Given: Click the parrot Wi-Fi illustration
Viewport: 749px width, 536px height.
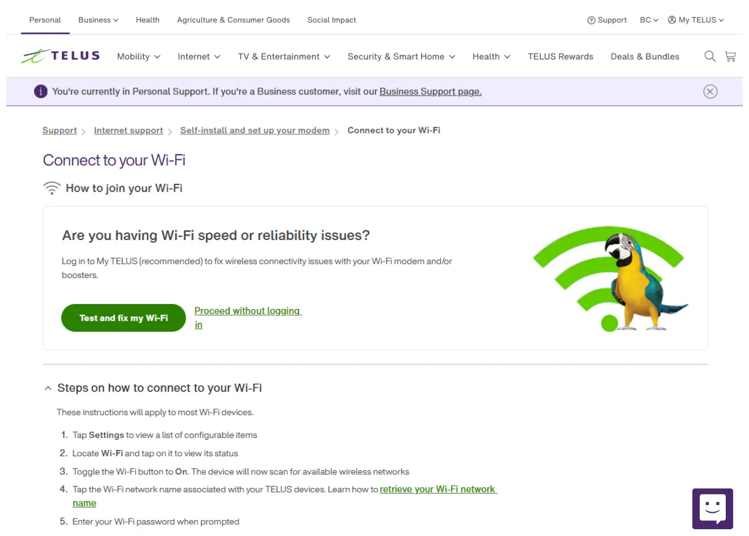Looking at the screenshot, I should point(611,278).
